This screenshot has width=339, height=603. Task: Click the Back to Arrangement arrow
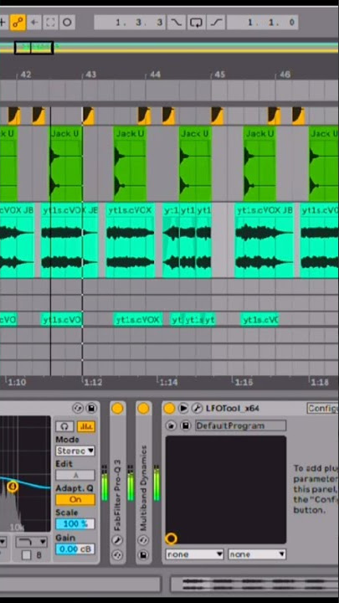[34, 23]
